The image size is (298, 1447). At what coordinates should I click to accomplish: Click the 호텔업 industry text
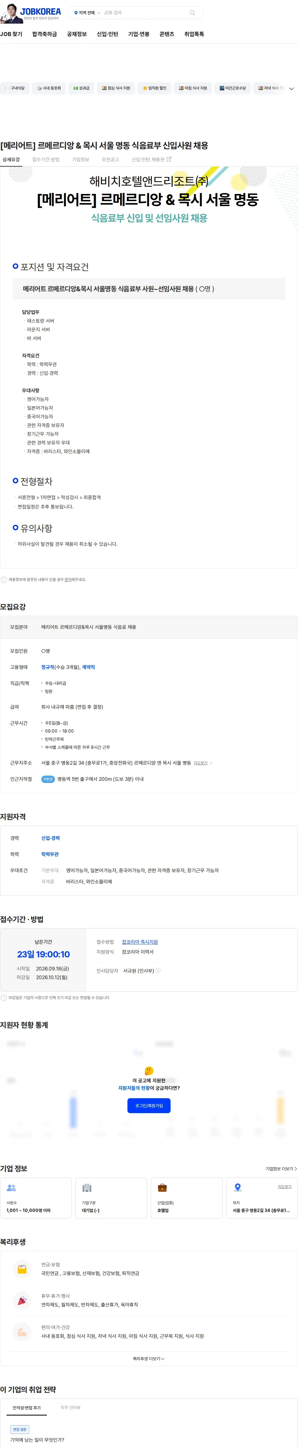(163, 1210)
